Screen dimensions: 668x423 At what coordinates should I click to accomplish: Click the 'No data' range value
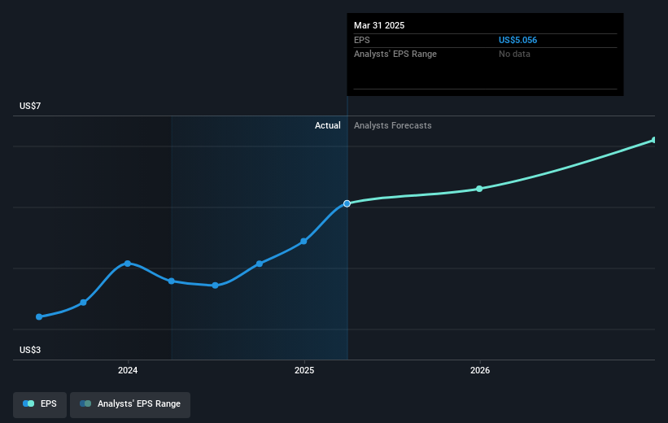[514, 55]
